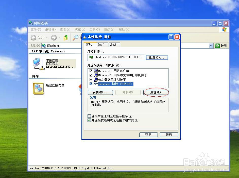The height and width of the screenshot is (178, 239).
Task: Disable 此连接被限制或无连接时通知我 checkbox
Action: pos(89,120)
